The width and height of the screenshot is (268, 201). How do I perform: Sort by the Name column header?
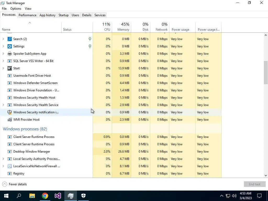(x=31, y=27)
